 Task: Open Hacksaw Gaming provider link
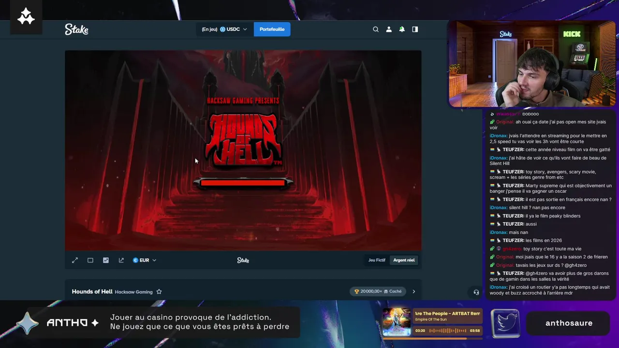click(x=133, y=292)
